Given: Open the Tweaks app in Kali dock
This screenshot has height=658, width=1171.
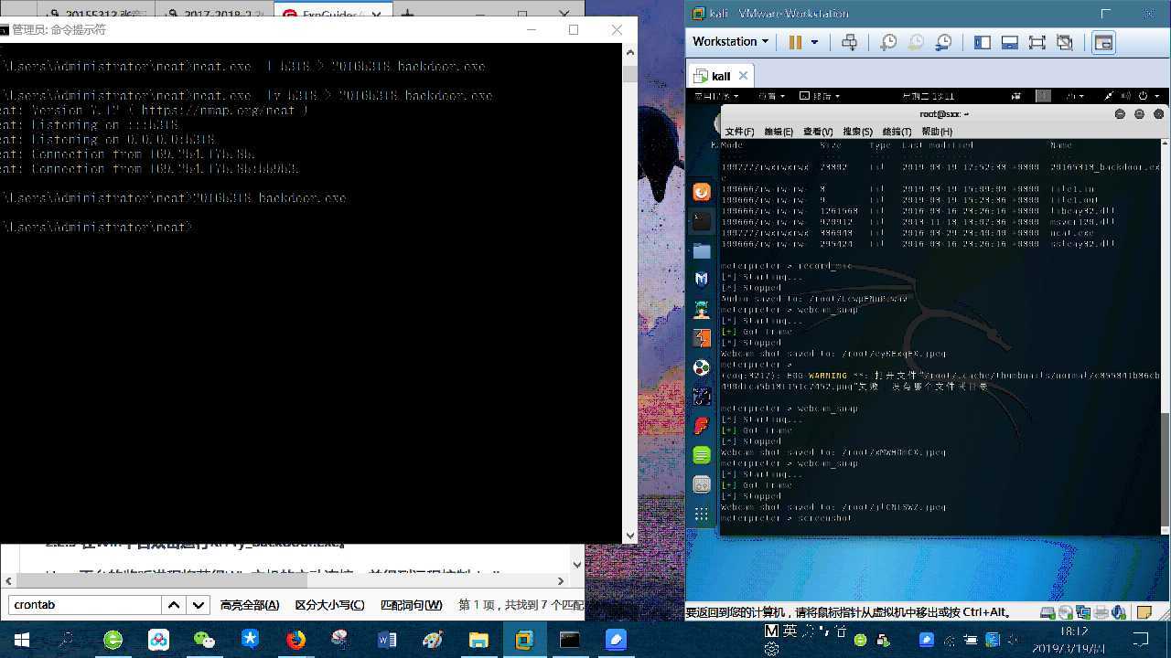Looking at the screenshot, I should [702, 484].
